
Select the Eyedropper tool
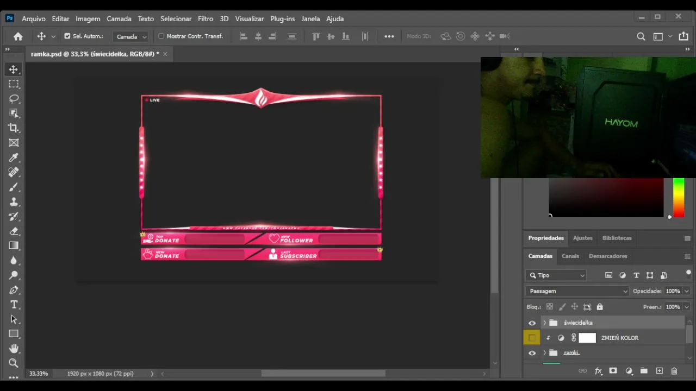(x=14, y=157)
